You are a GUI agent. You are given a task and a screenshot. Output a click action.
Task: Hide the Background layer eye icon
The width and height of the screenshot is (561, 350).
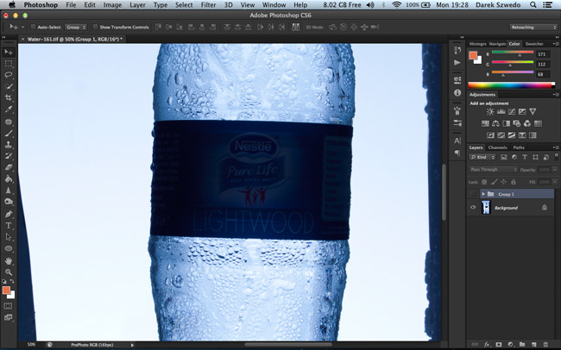473,208
